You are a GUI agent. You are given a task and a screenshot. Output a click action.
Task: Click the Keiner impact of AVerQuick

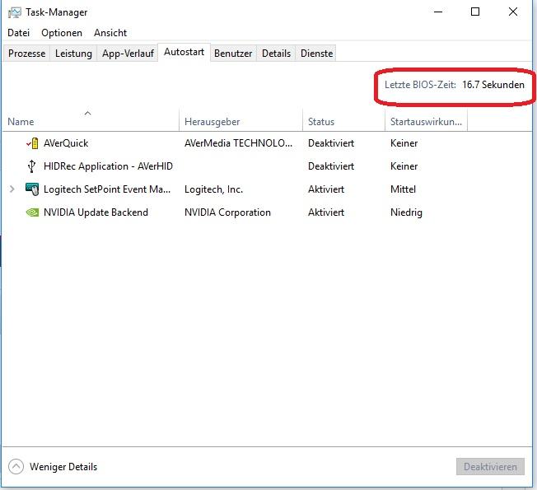(404, 143)
